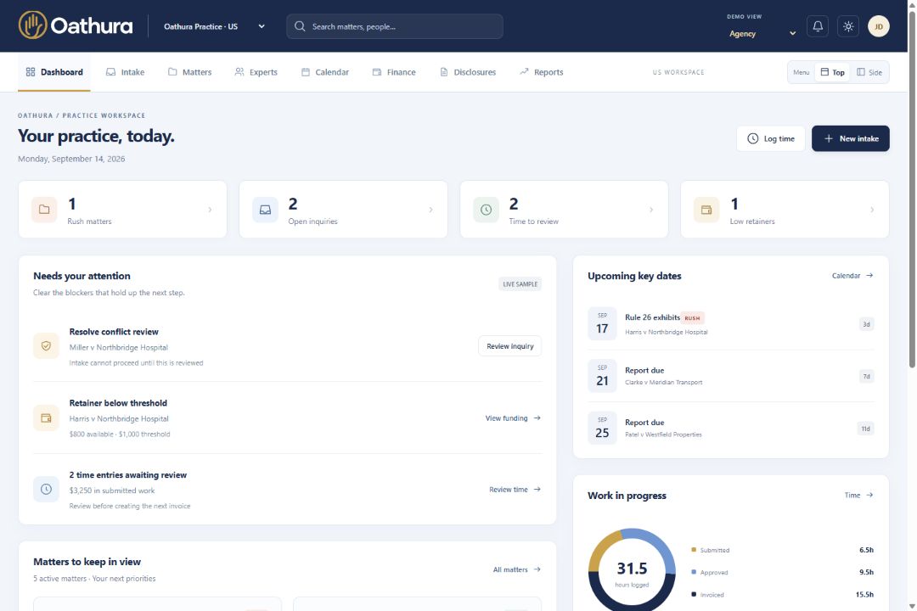Click the Disclosures document icon
917x611 pixels.
pos(444,72)
